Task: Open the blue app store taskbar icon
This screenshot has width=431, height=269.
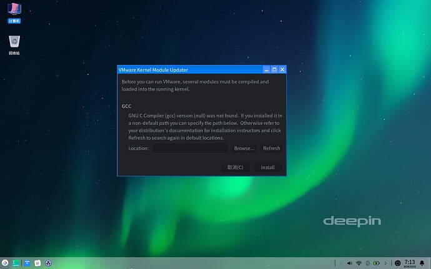Action: 27,263
